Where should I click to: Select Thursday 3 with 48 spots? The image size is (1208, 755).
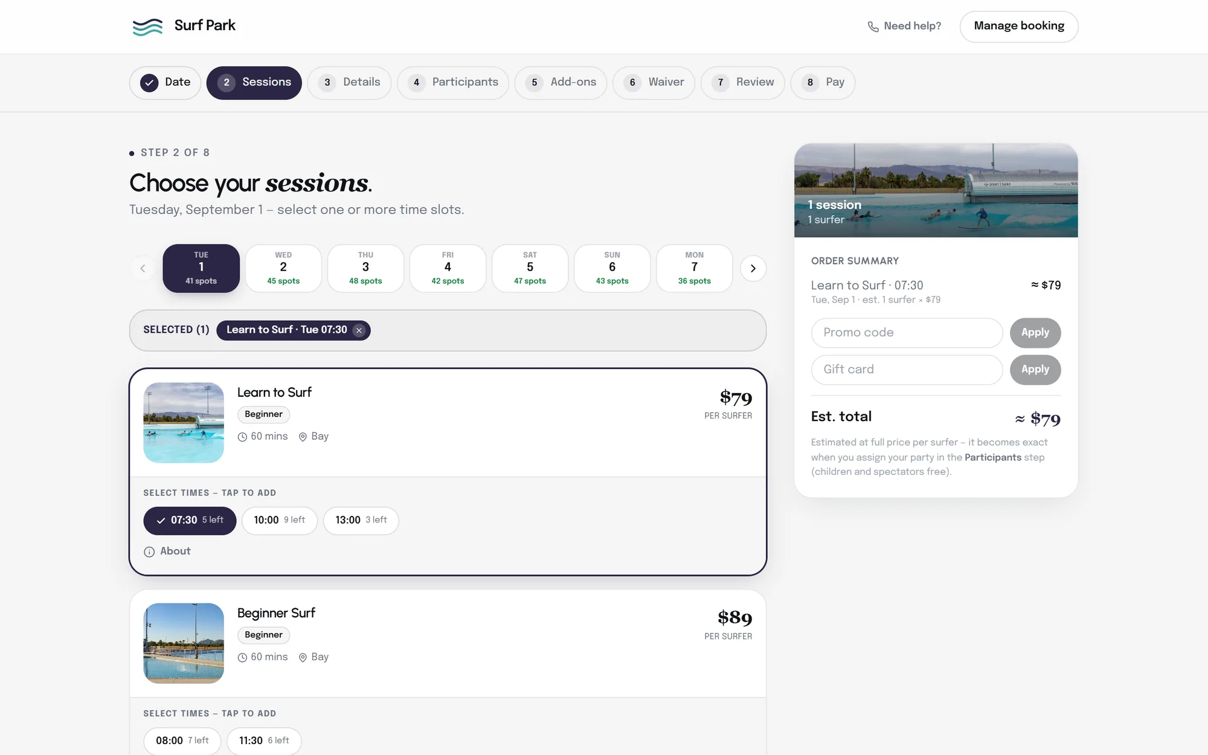(365, 268)
